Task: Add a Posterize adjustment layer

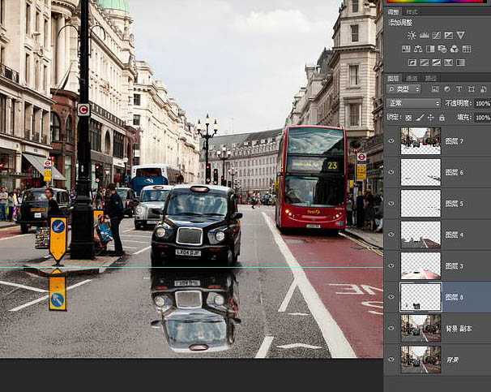Action: click(425, 62)
